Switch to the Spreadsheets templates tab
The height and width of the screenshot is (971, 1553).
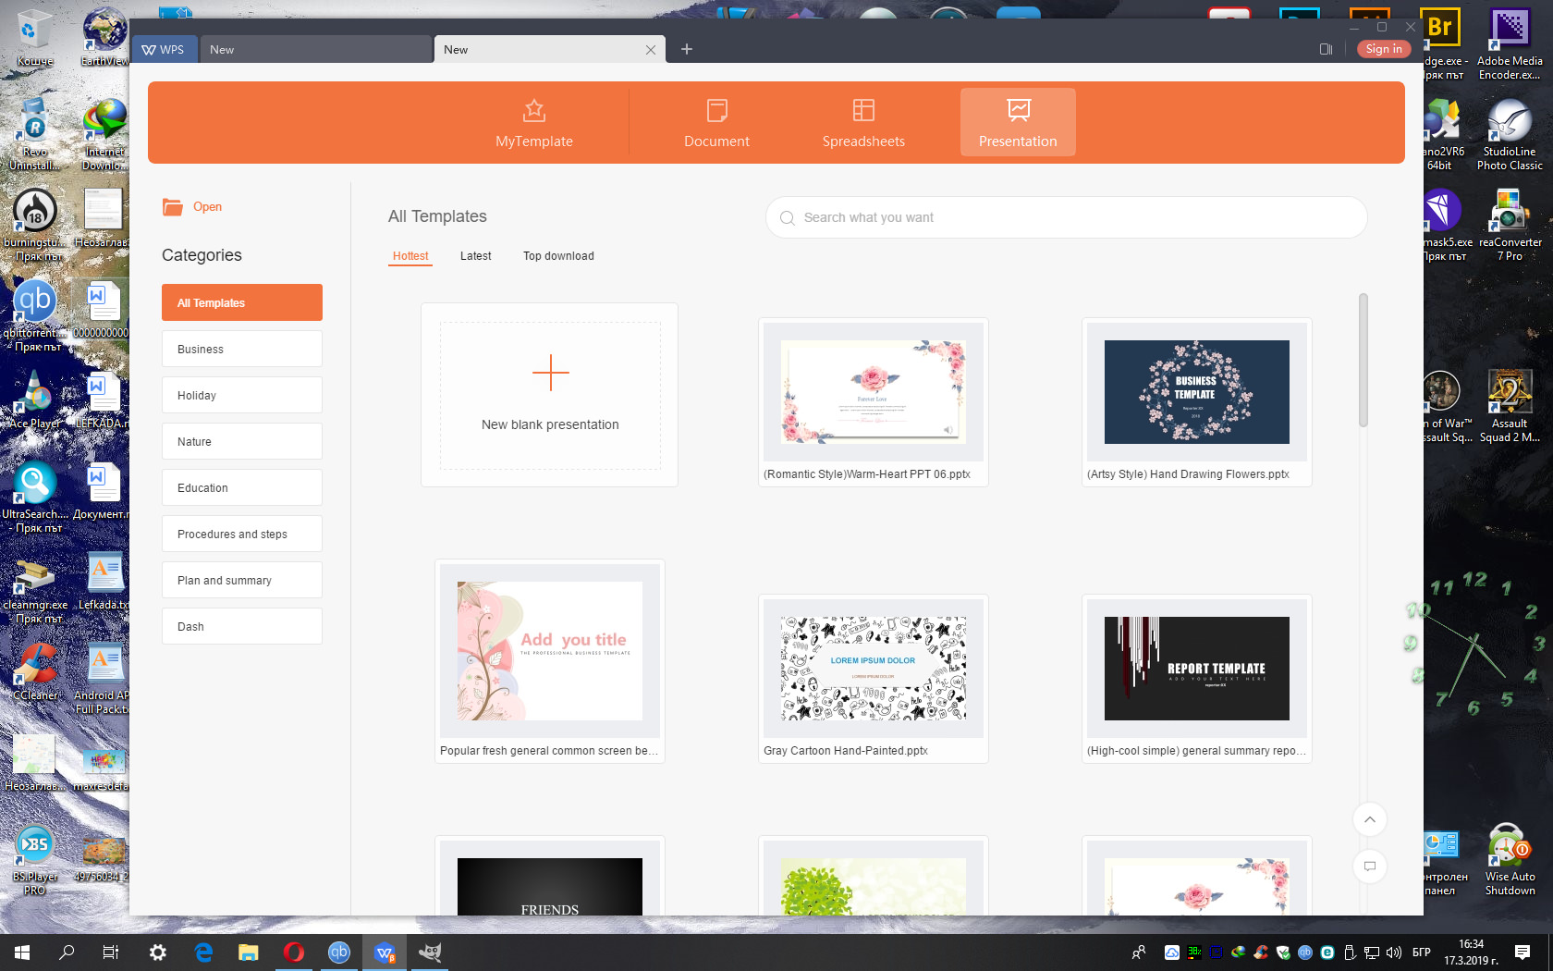point(863,123)
